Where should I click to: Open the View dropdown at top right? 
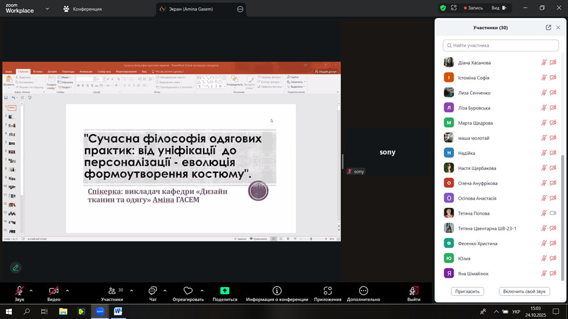499,8
